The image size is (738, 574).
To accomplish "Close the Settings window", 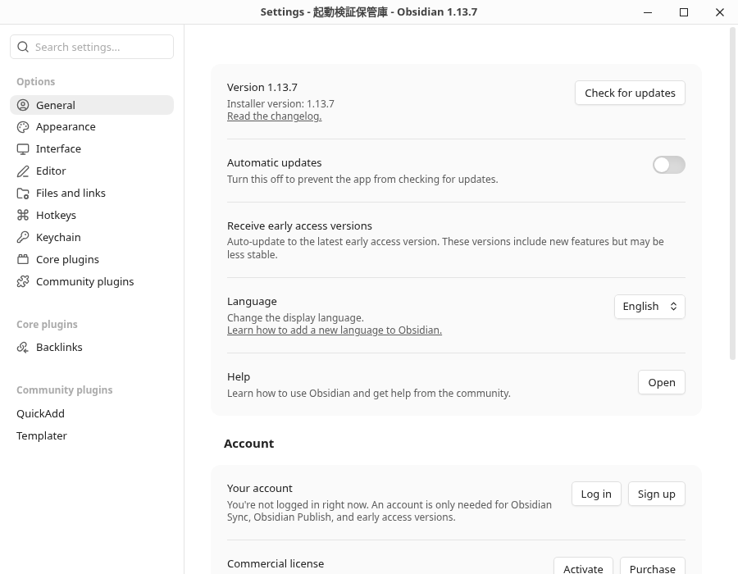I will click(720, 12).
